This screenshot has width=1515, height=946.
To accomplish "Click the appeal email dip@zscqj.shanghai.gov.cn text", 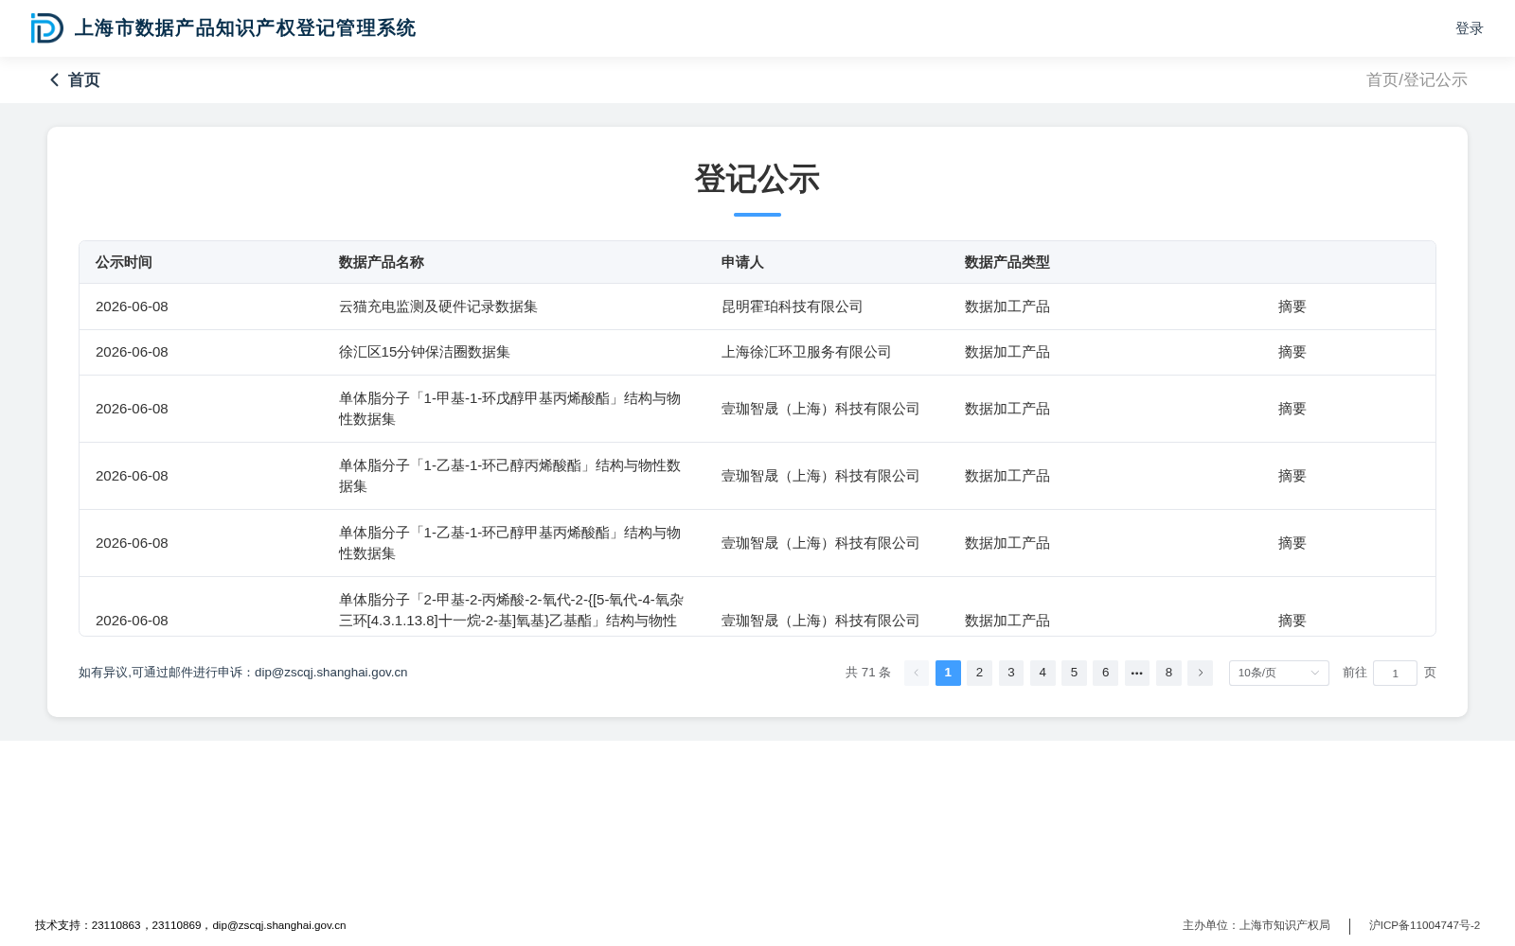I will [x=331, y=673].
